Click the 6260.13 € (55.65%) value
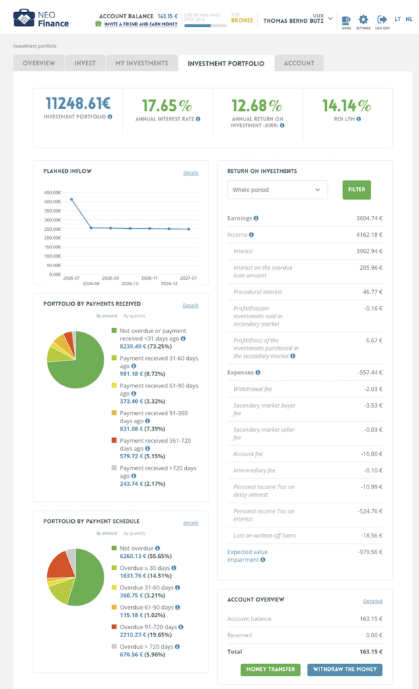The height and width of the screenshot is (689, 419). coord(146,556)
